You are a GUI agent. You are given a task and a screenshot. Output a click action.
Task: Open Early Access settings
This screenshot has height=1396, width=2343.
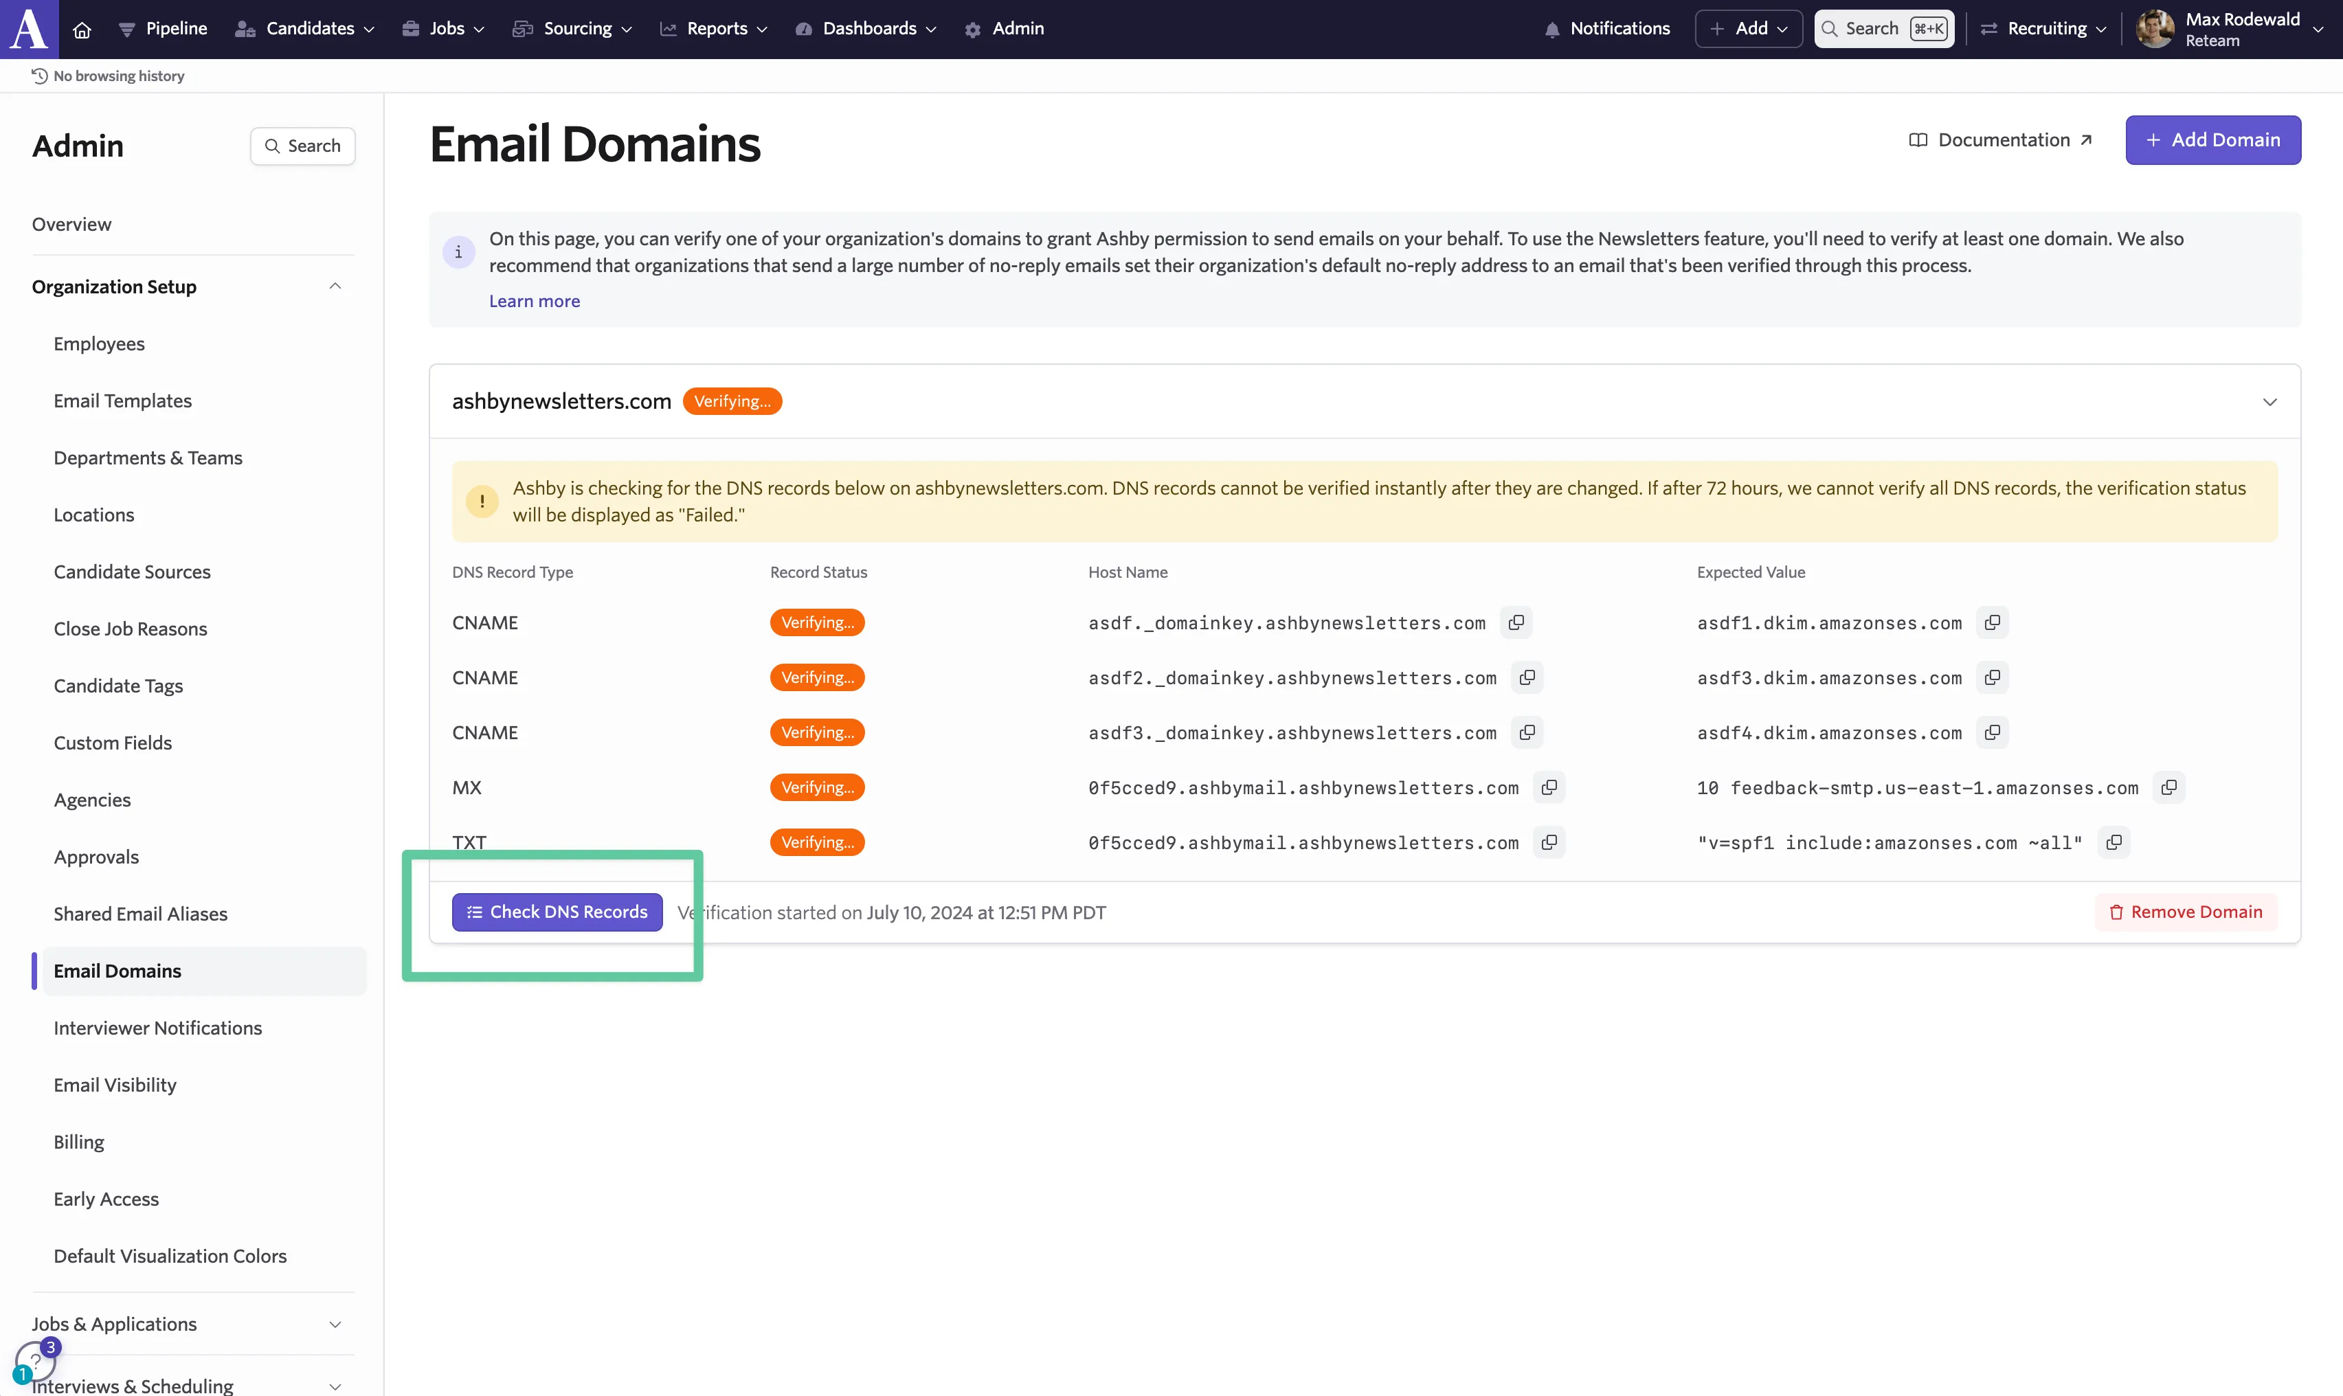[106, 1200]
